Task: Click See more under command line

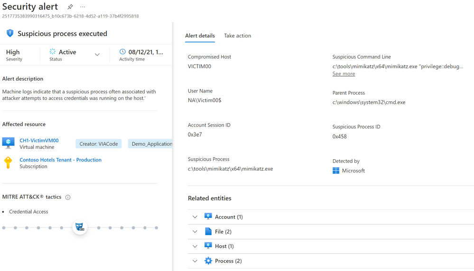Action: 344,73
